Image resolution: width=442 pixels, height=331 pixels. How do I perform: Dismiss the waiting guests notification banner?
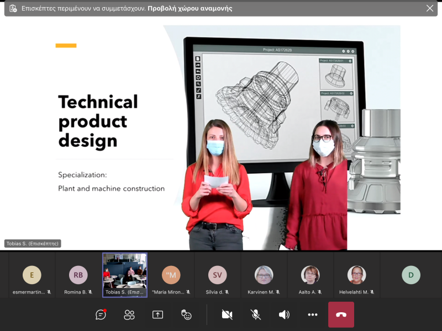point(430,8)
